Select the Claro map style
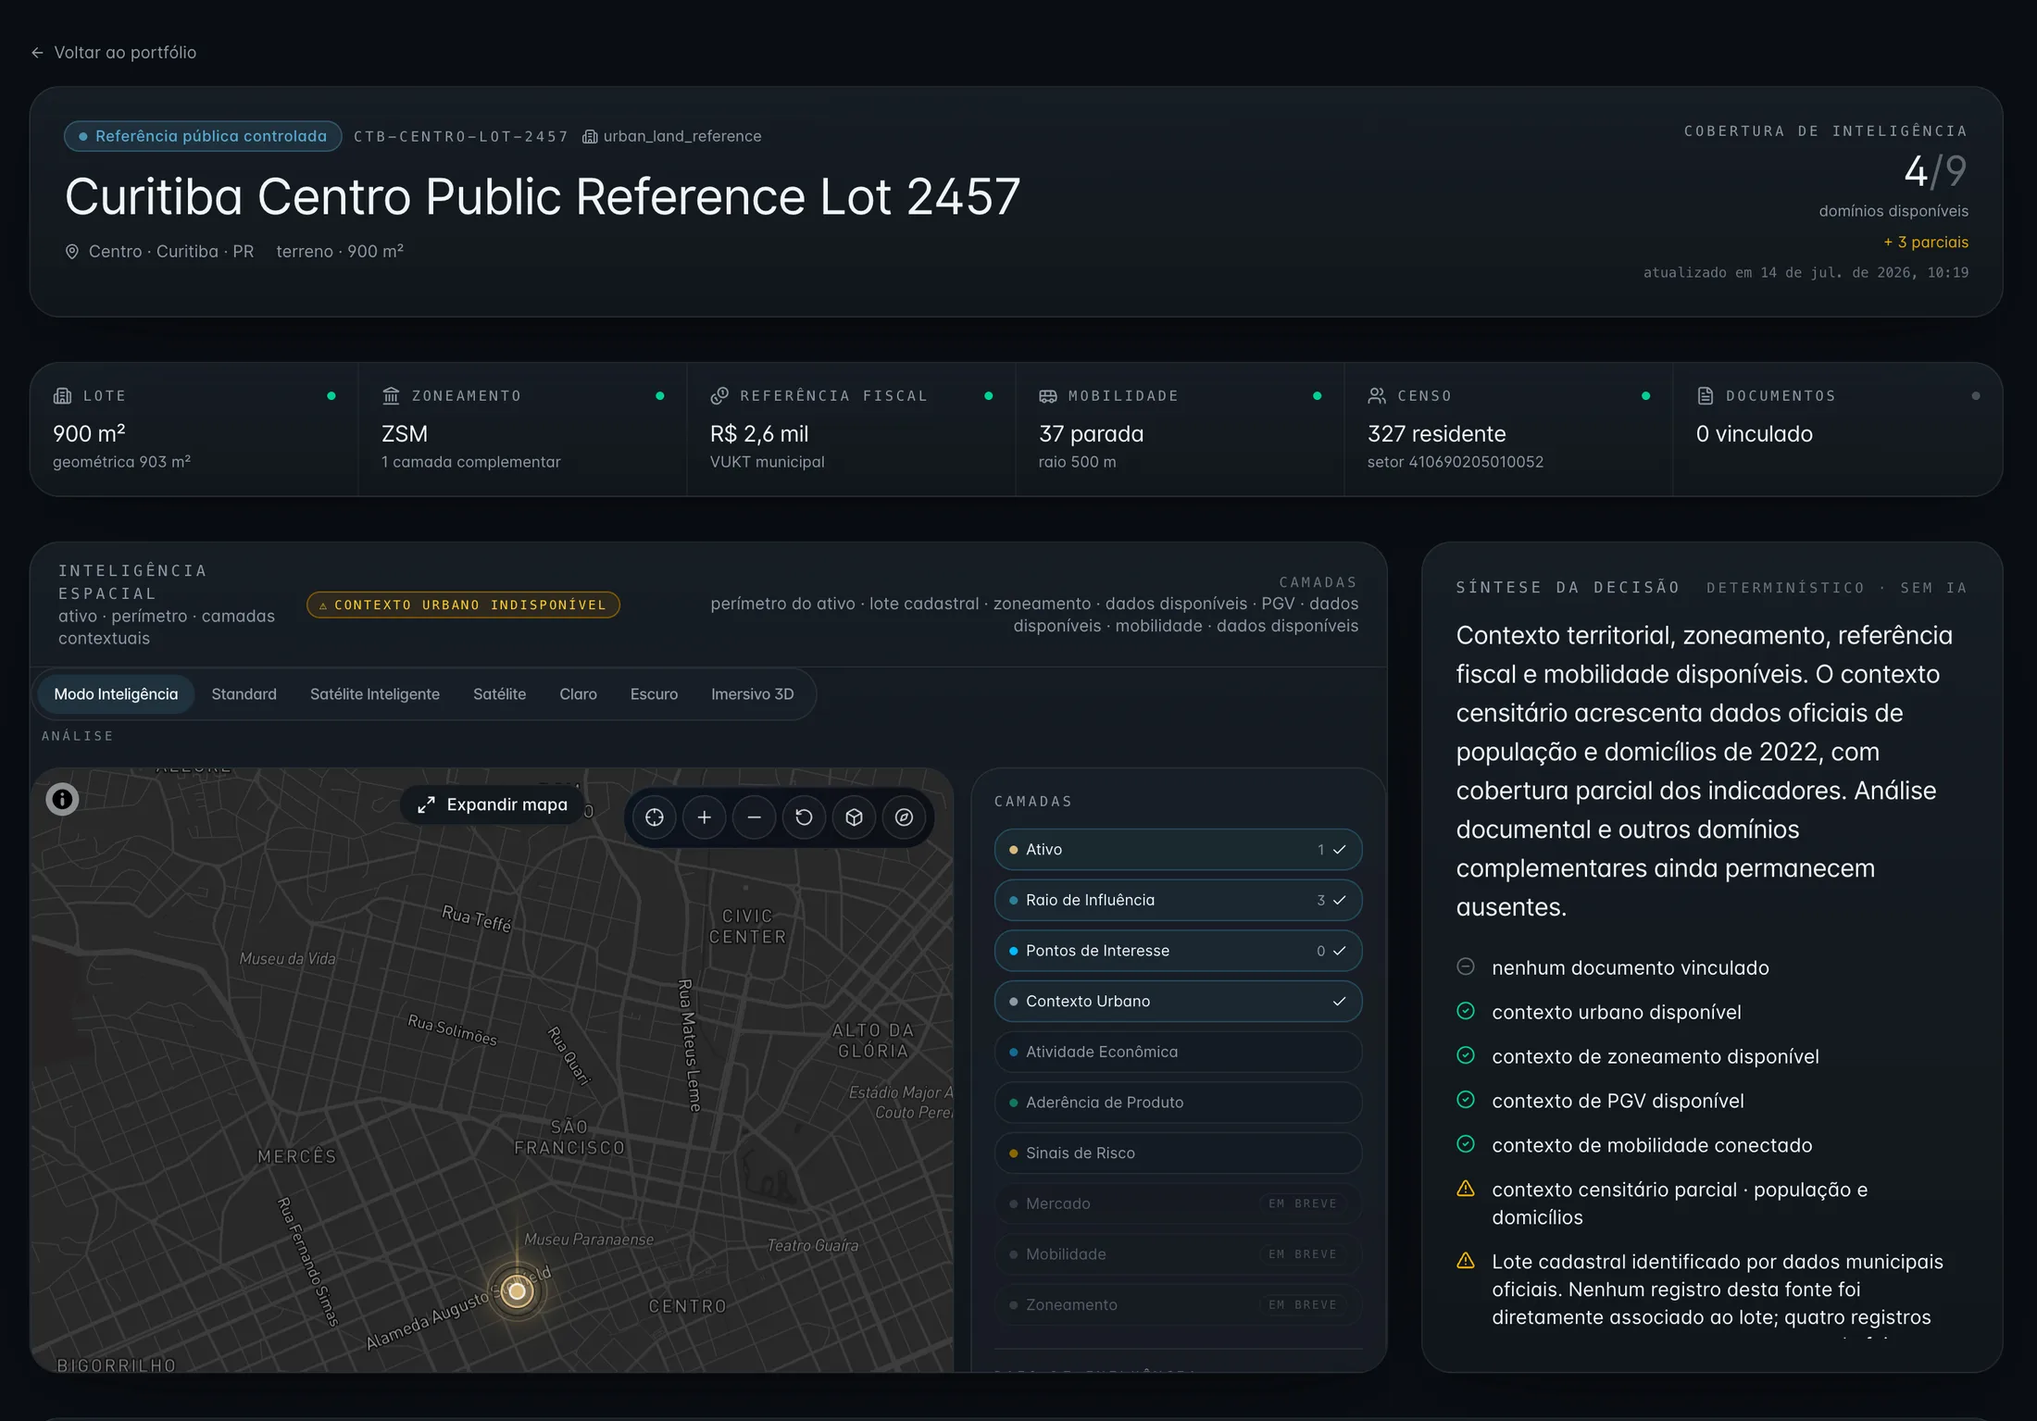Screen dimensions: 2037x1421 (578, 694)
